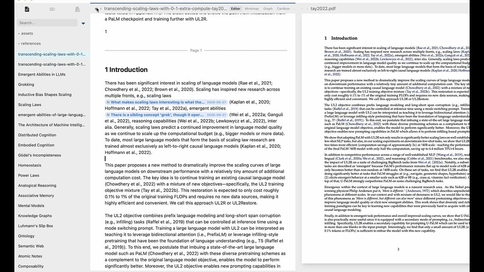Open The Architecture of Machine Intelligence note
The height and width of the screenshot is (272, 484).
pos(52,125)
